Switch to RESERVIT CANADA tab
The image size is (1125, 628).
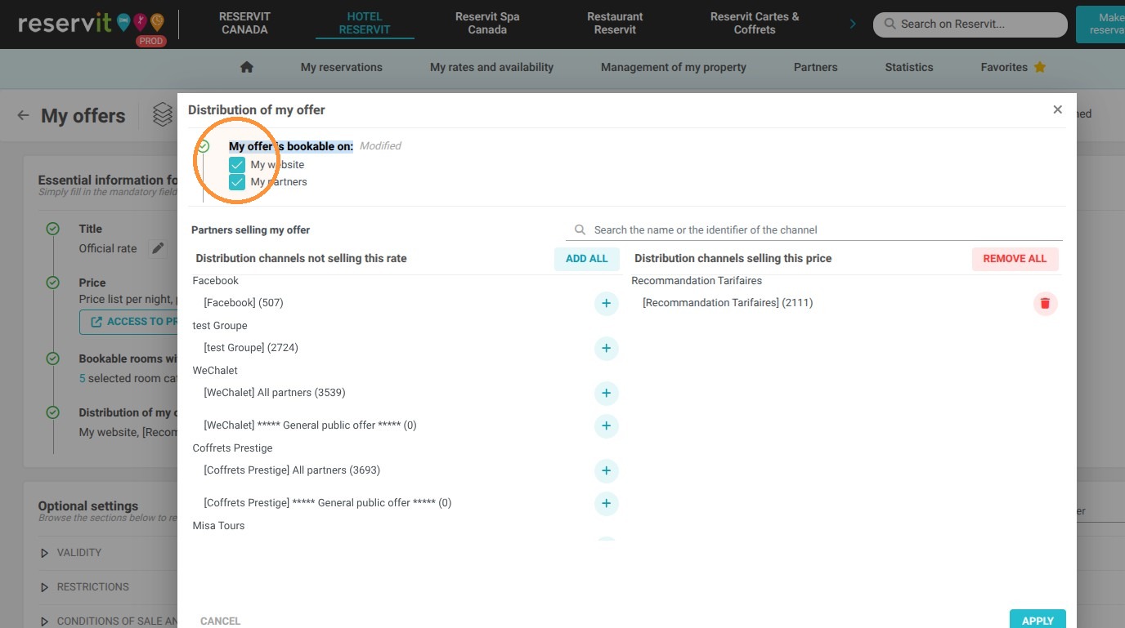(x=244, y=23)
